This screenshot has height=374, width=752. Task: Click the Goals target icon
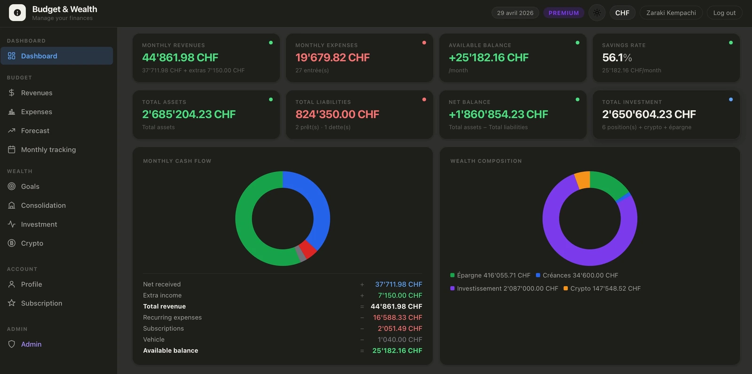(12, 186)
